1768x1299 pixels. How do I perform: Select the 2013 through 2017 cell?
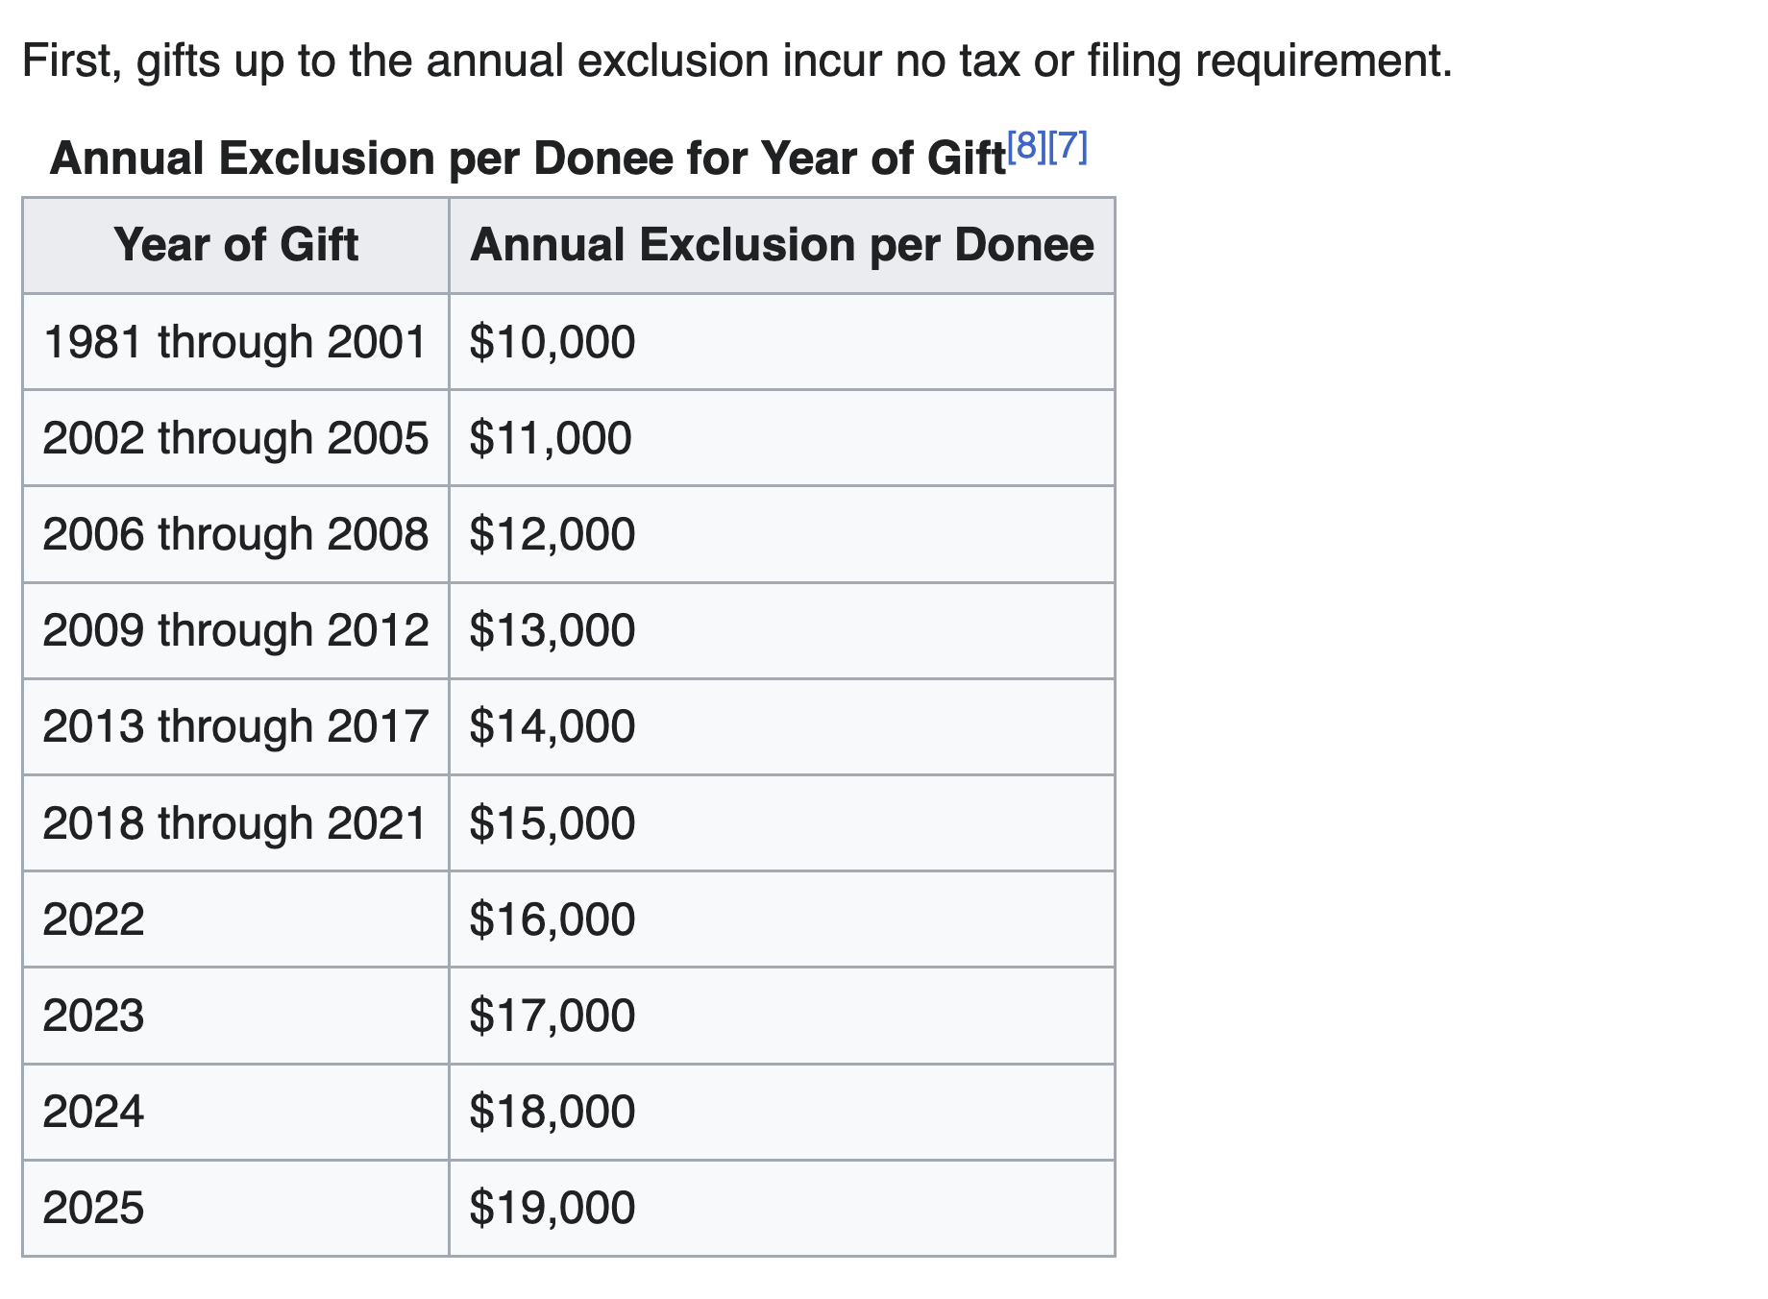click(235, 726)
